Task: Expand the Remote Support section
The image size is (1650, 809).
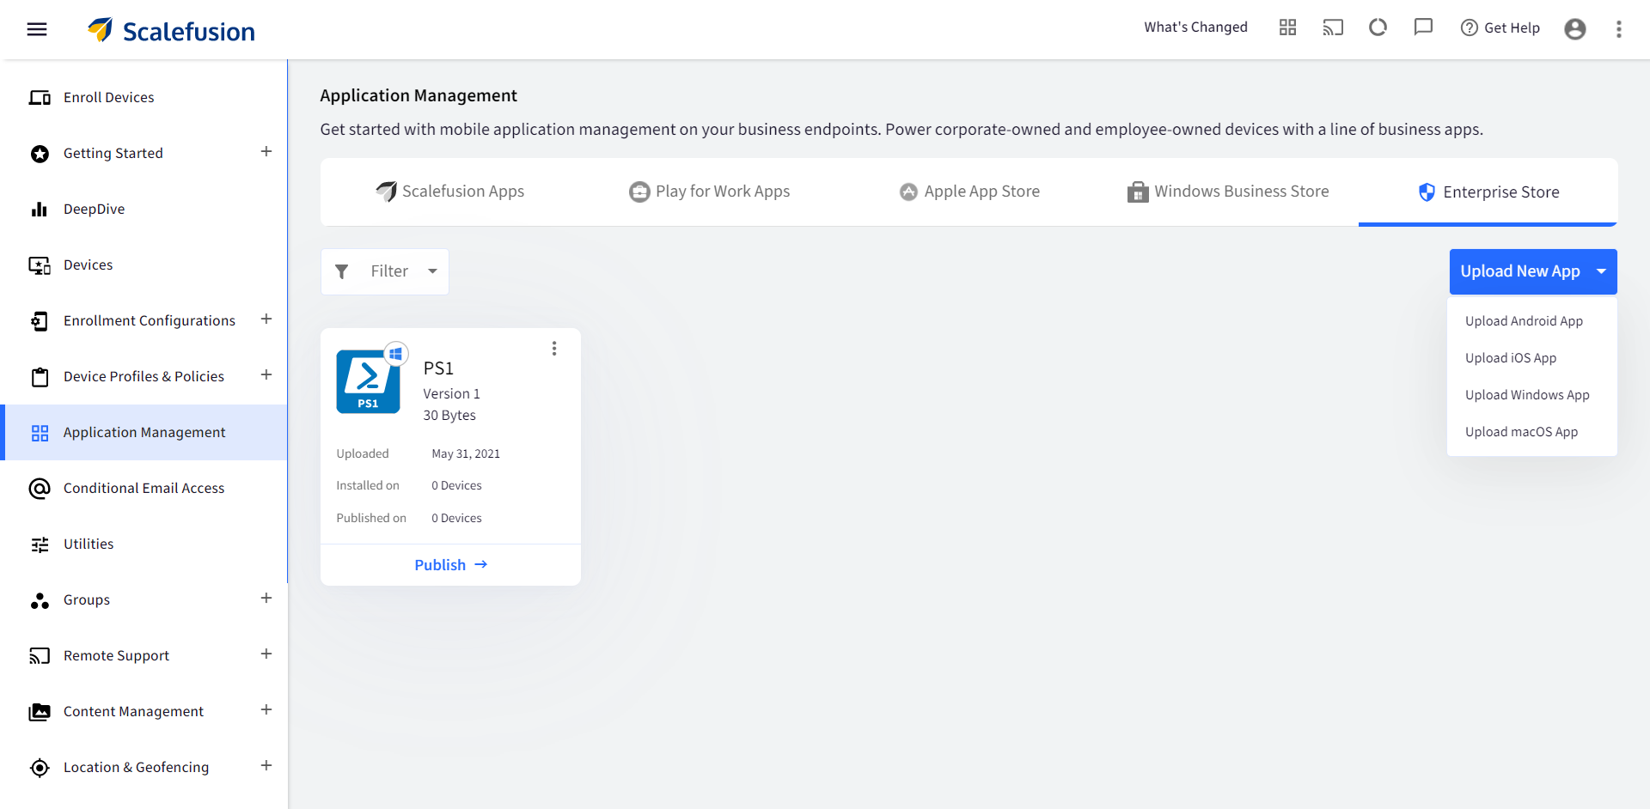Action: (x=266, y=654)
